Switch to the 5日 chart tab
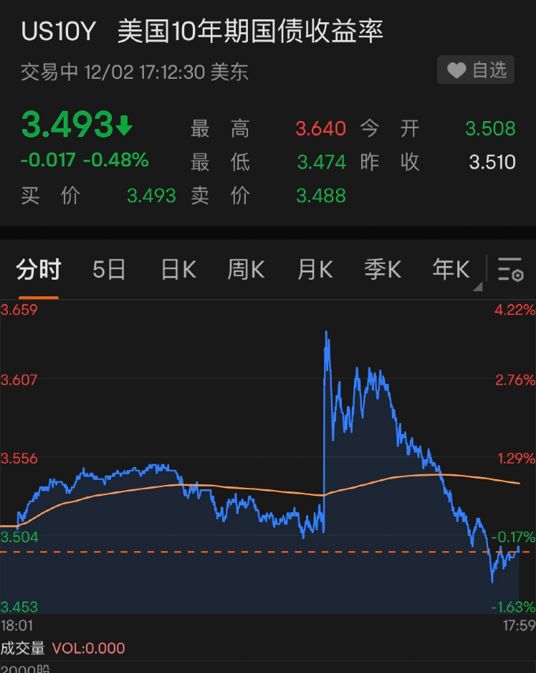Screen dimensions: 536x673 (x=109, y=270)
